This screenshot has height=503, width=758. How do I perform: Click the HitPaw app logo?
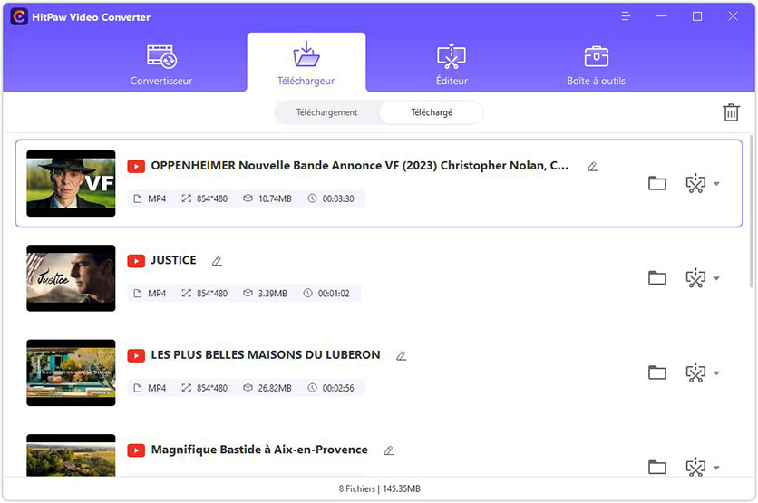(x=19, y=17)
